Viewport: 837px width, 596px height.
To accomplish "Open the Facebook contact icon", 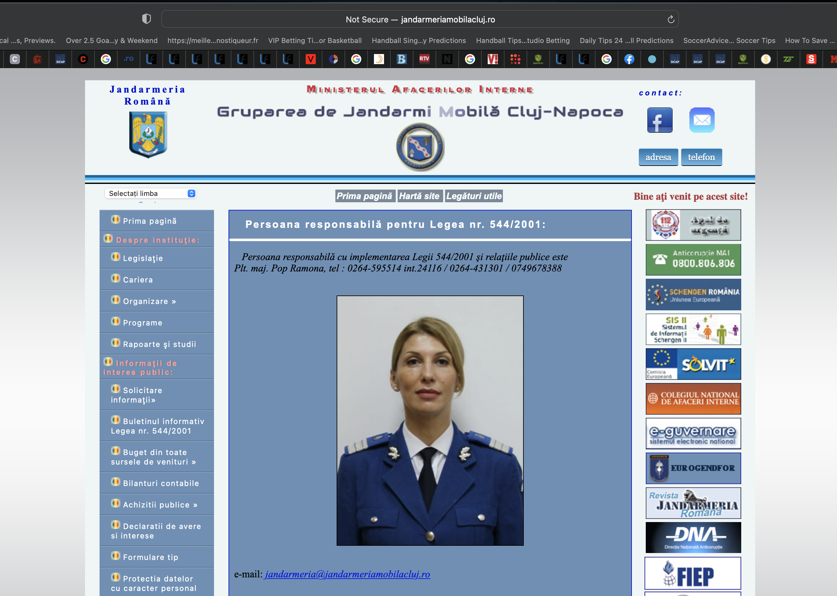I will [659, 120].
